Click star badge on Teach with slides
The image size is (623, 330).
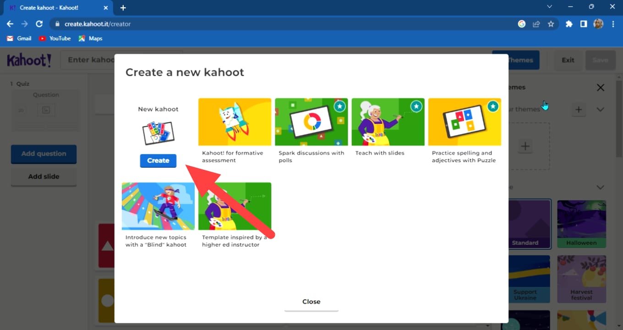pos(416,106)
